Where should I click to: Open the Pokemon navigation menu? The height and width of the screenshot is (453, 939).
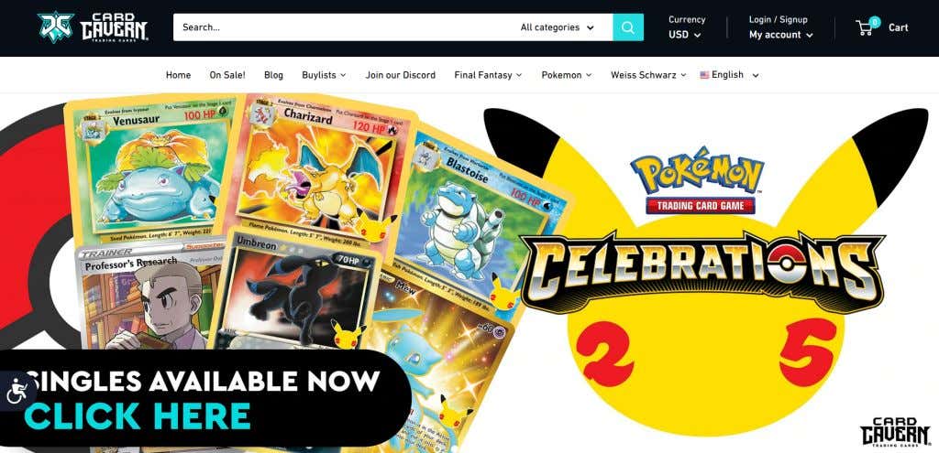(567, 75)
